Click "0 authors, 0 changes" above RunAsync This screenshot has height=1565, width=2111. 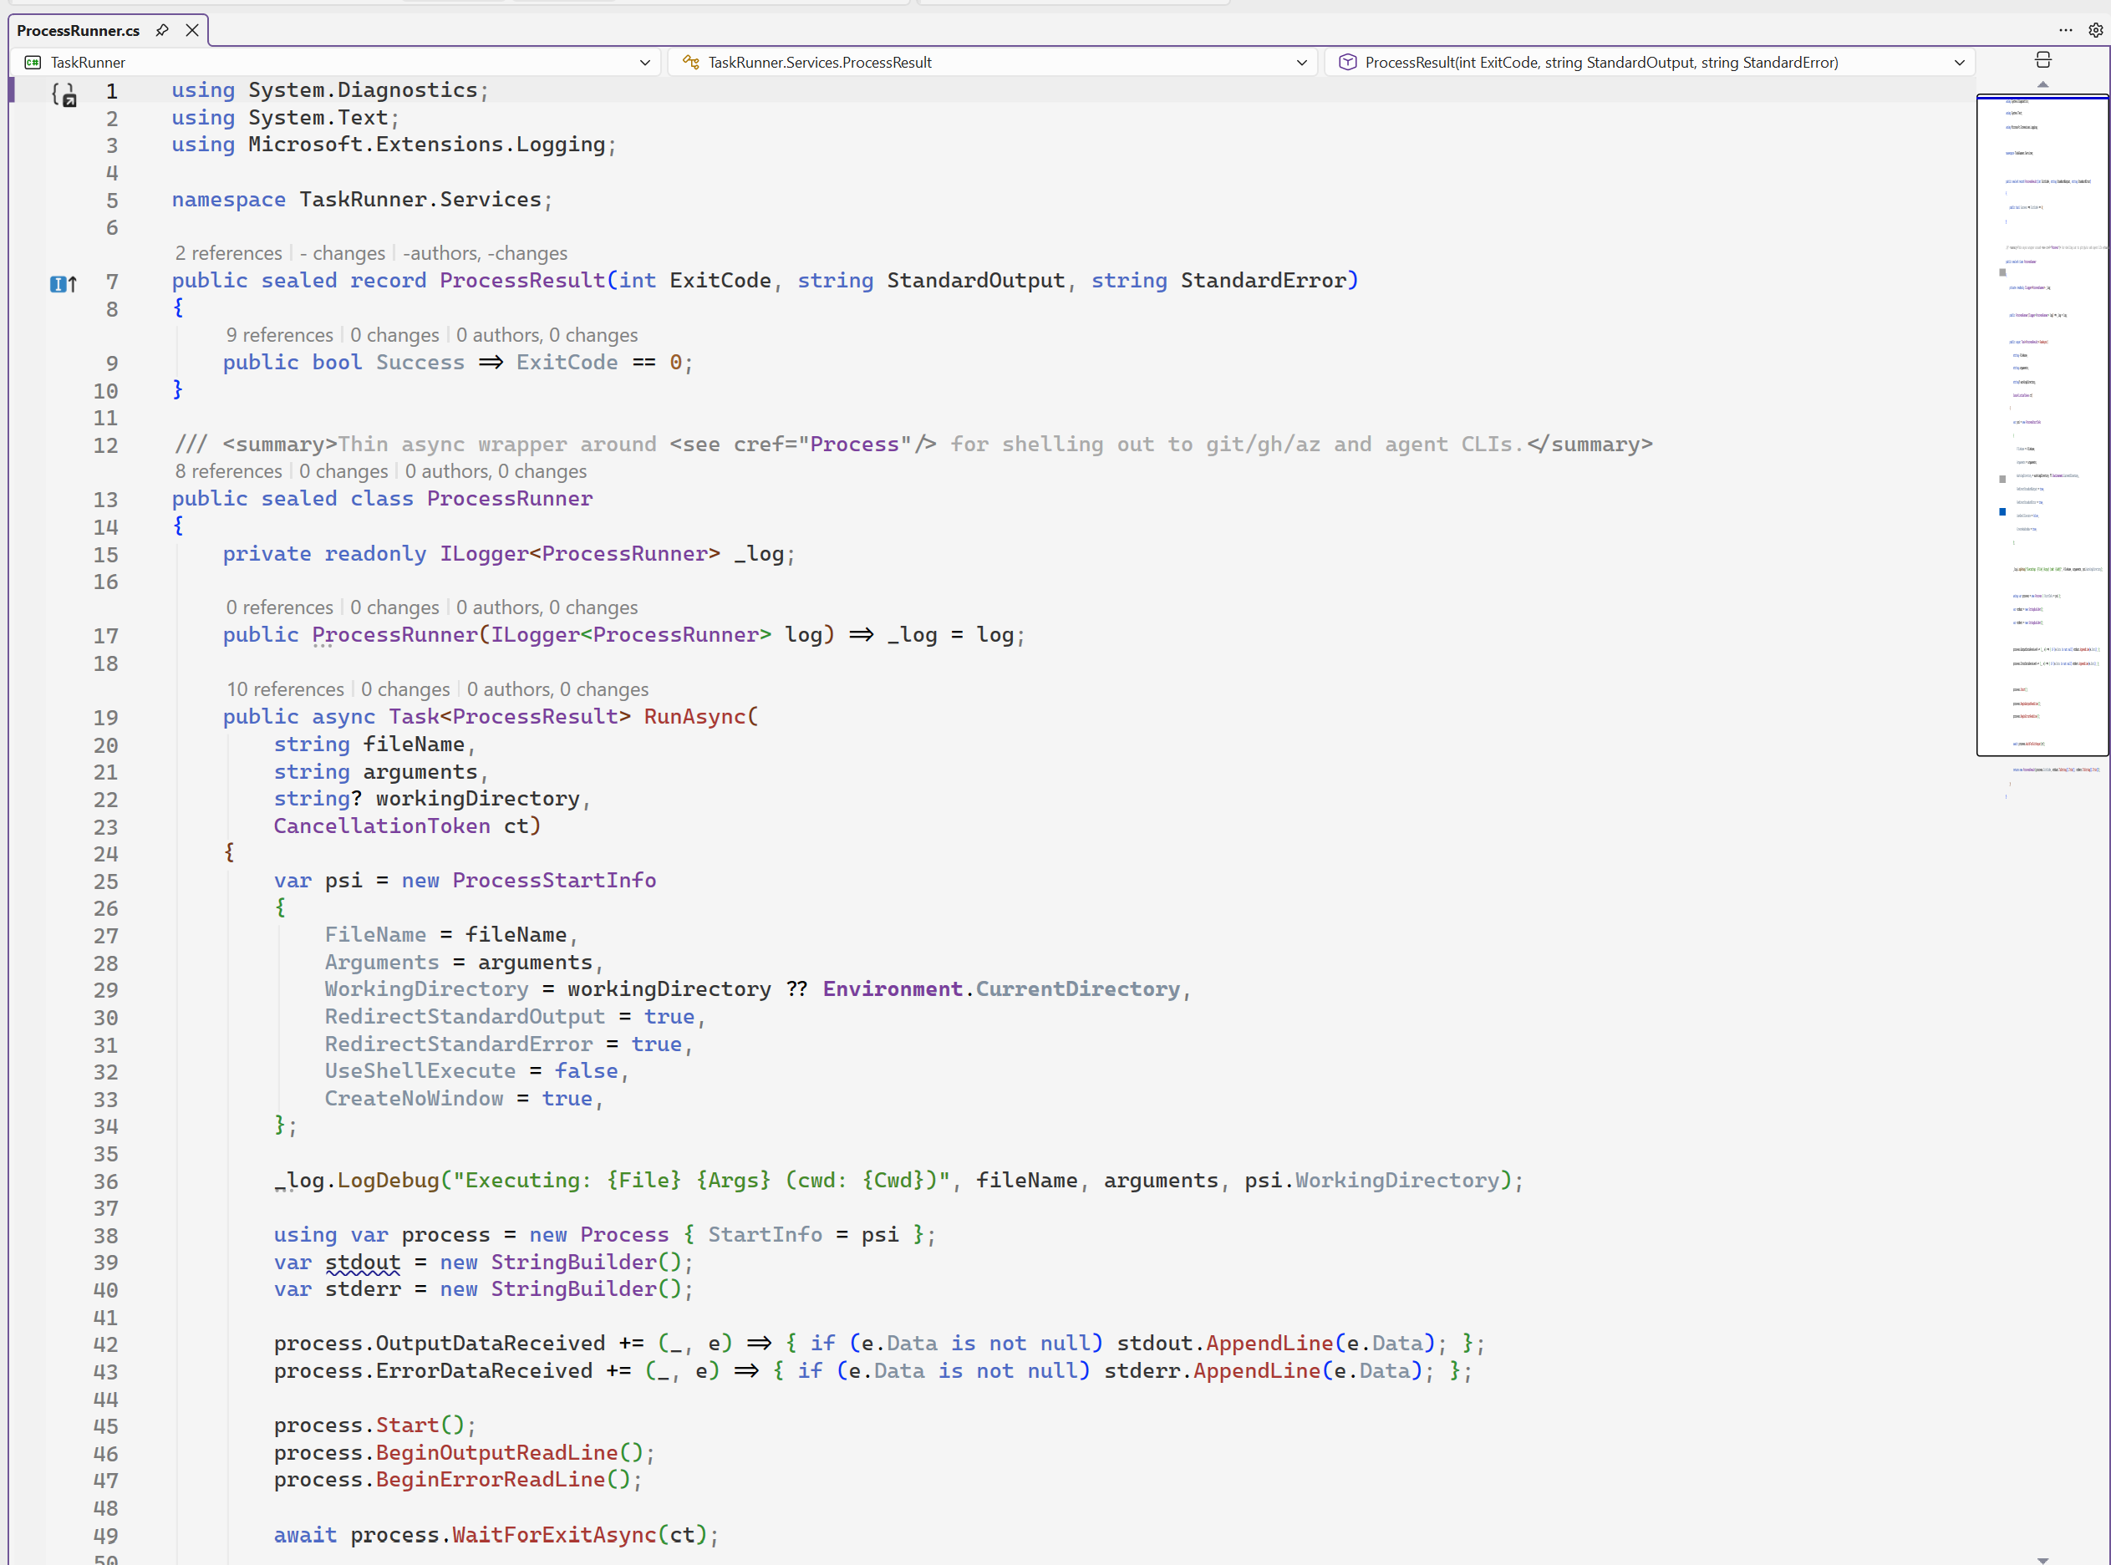tap(558, 689)
